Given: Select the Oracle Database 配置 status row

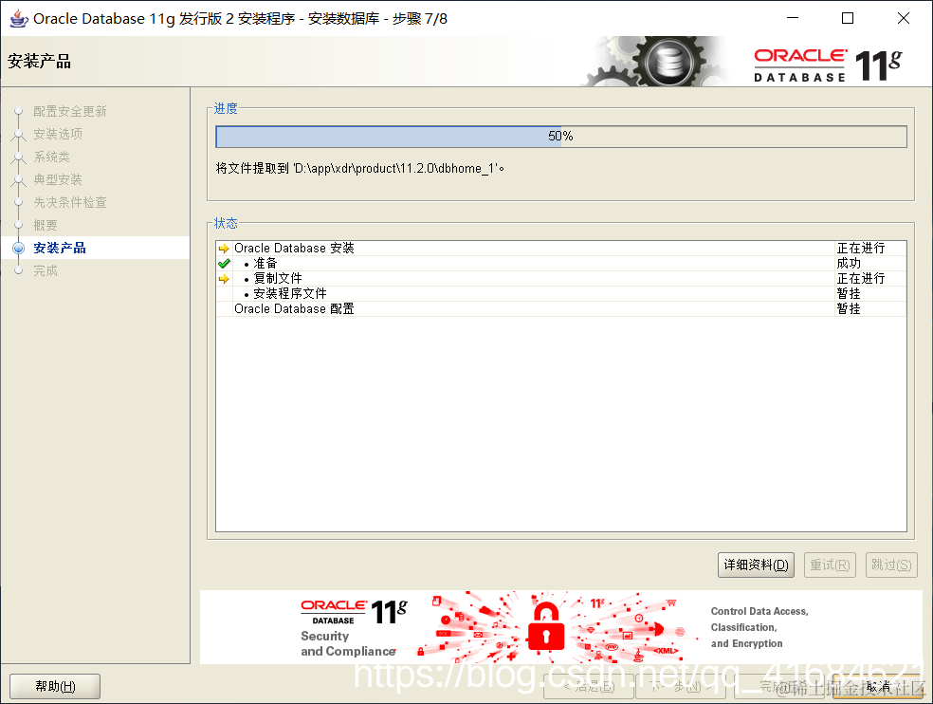Looking at the screenshot, I should [x=561, y=309].
